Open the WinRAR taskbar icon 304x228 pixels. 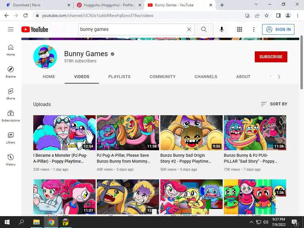coord(66,222)
